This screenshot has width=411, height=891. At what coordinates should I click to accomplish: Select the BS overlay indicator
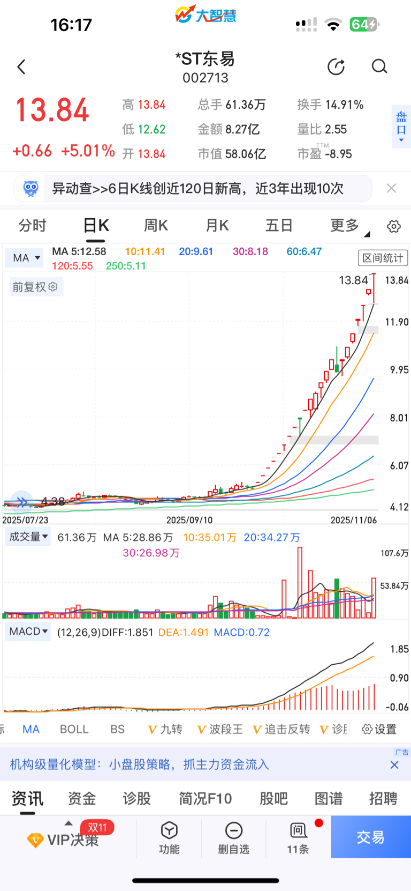117,729
